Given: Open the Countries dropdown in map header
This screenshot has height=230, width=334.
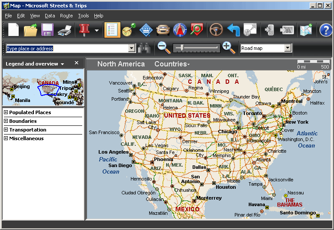Looking at the screenshot, I should (172, 64).
